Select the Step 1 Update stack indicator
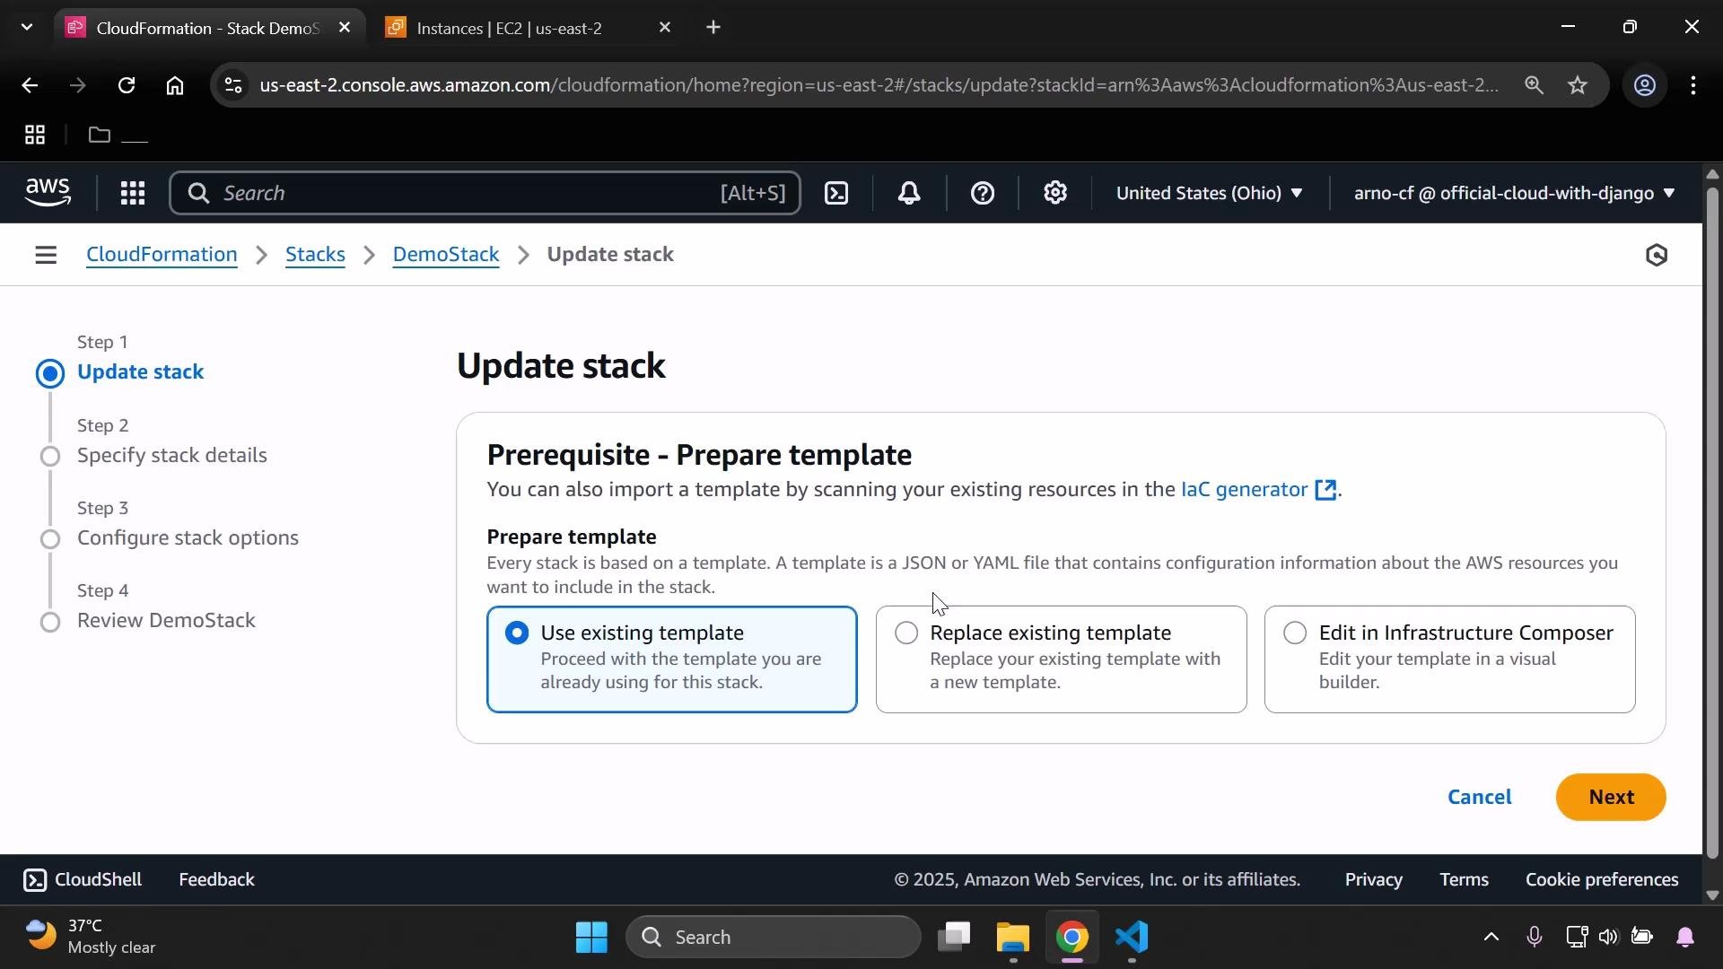Screen dimensions: 1723x969 (50, 373)
